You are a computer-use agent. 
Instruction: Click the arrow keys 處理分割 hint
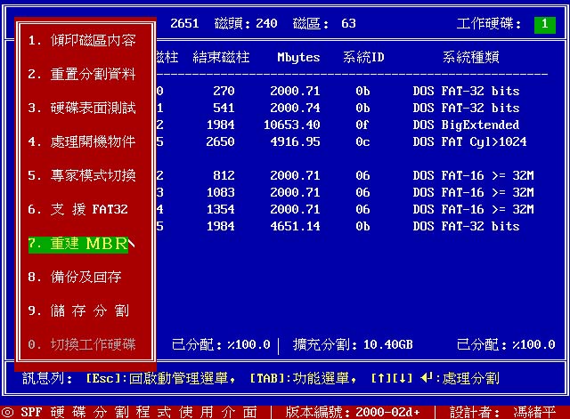(436, 378)
